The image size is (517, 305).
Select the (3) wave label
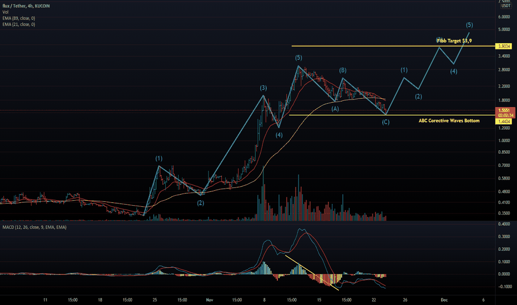[x=263, y=88]
